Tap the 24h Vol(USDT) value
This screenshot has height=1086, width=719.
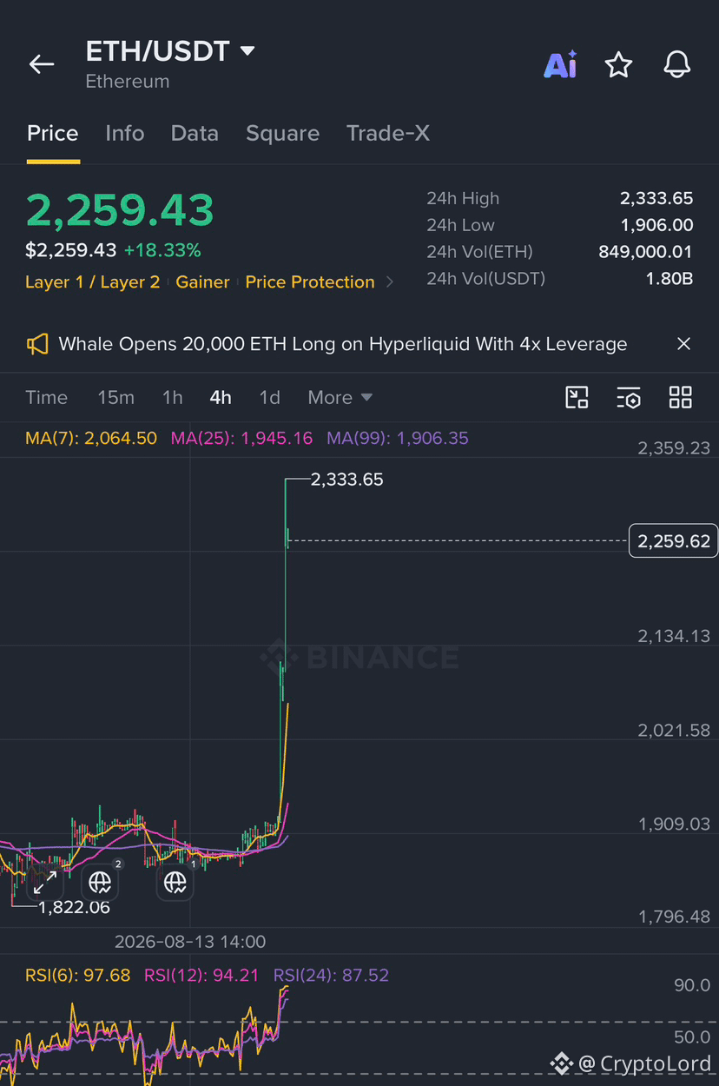coord(670,279)
